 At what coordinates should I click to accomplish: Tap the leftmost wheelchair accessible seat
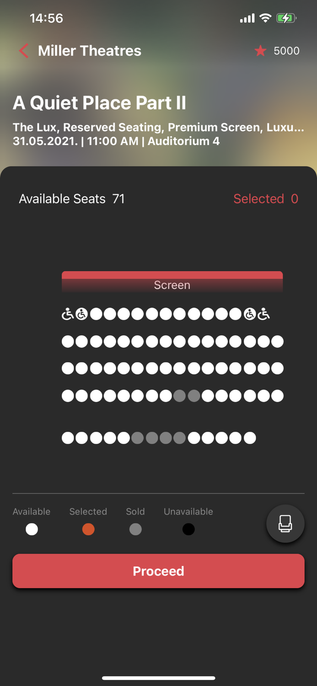tap(67, 314)
